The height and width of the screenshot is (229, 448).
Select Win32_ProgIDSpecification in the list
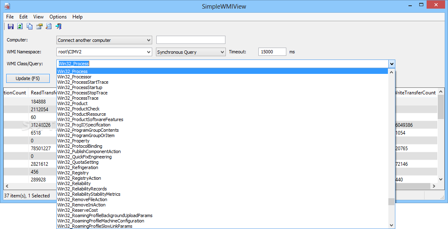(x=222, y=125)
